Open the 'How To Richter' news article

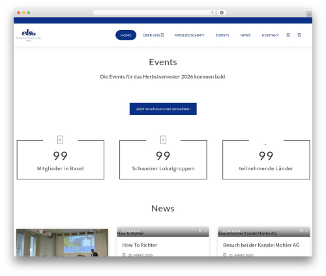[140, 245]
